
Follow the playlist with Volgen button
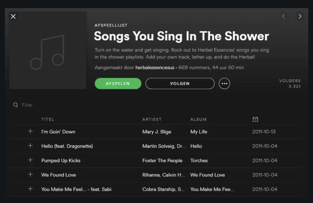pos(180,83)
